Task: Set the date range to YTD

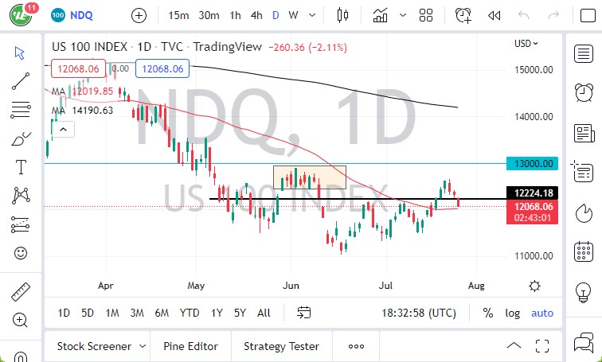Action: click(190, 313)
